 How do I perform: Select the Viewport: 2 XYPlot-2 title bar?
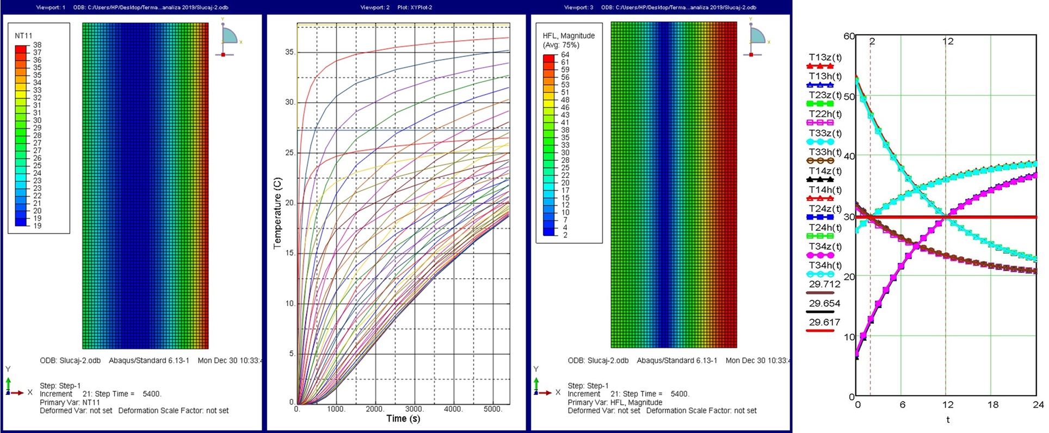(x=396, y=8)
